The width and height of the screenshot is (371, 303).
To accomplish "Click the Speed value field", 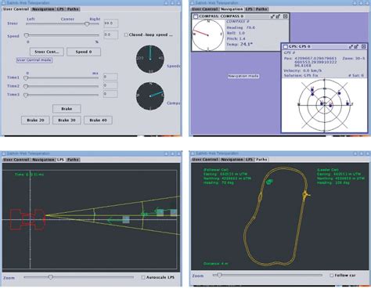I will (110, 34).
